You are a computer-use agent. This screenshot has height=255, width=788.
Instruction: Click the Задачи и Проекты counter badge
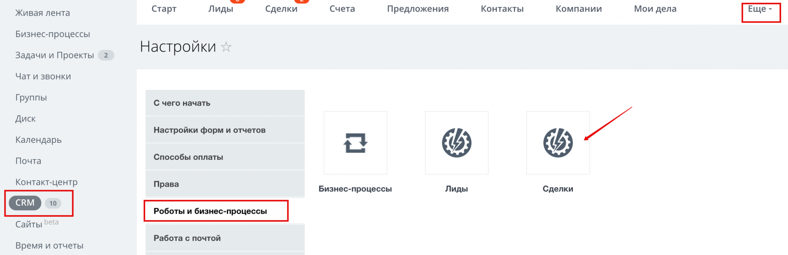[106, 55]
